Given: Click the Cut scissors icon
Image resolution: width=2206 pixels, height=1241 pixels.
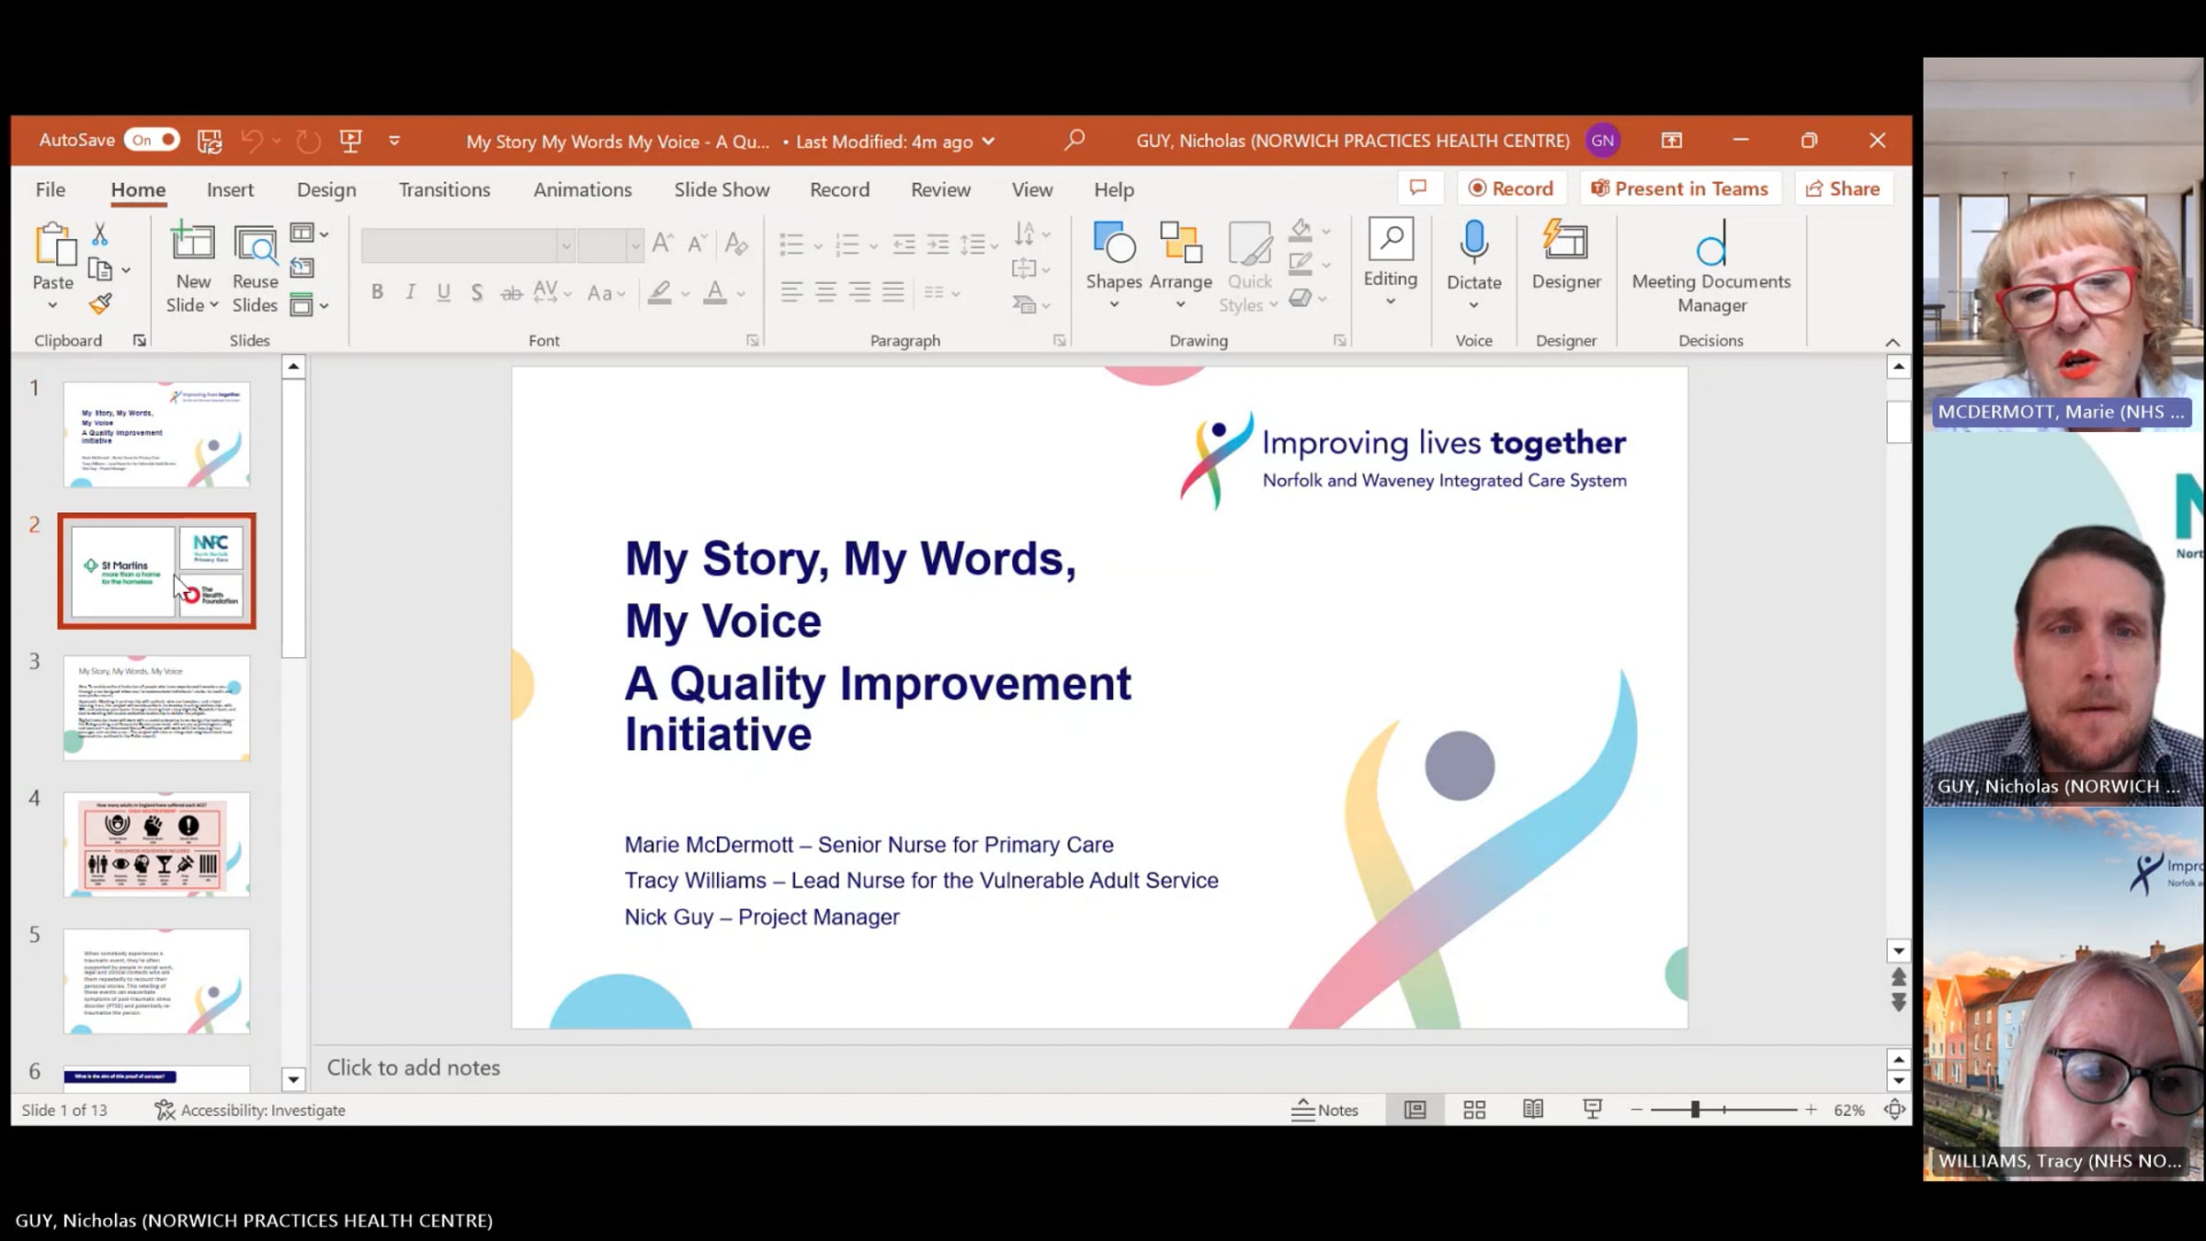Looking at the screenshot, I should [100, 235].
